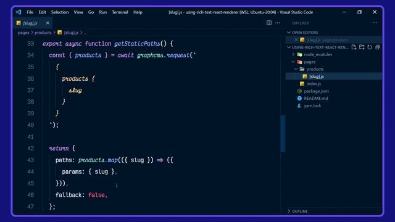The image size is (395, 222).
Task: Collapse all folders in Explorer
Action: (x=378, y=47)
